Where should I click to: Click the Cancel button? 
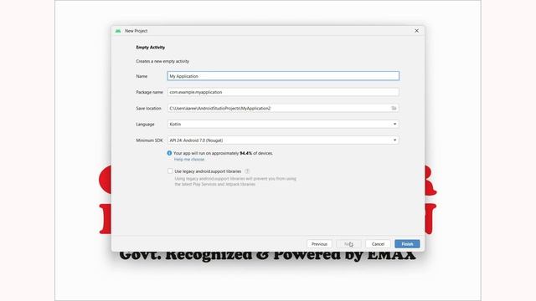point(378,244)
